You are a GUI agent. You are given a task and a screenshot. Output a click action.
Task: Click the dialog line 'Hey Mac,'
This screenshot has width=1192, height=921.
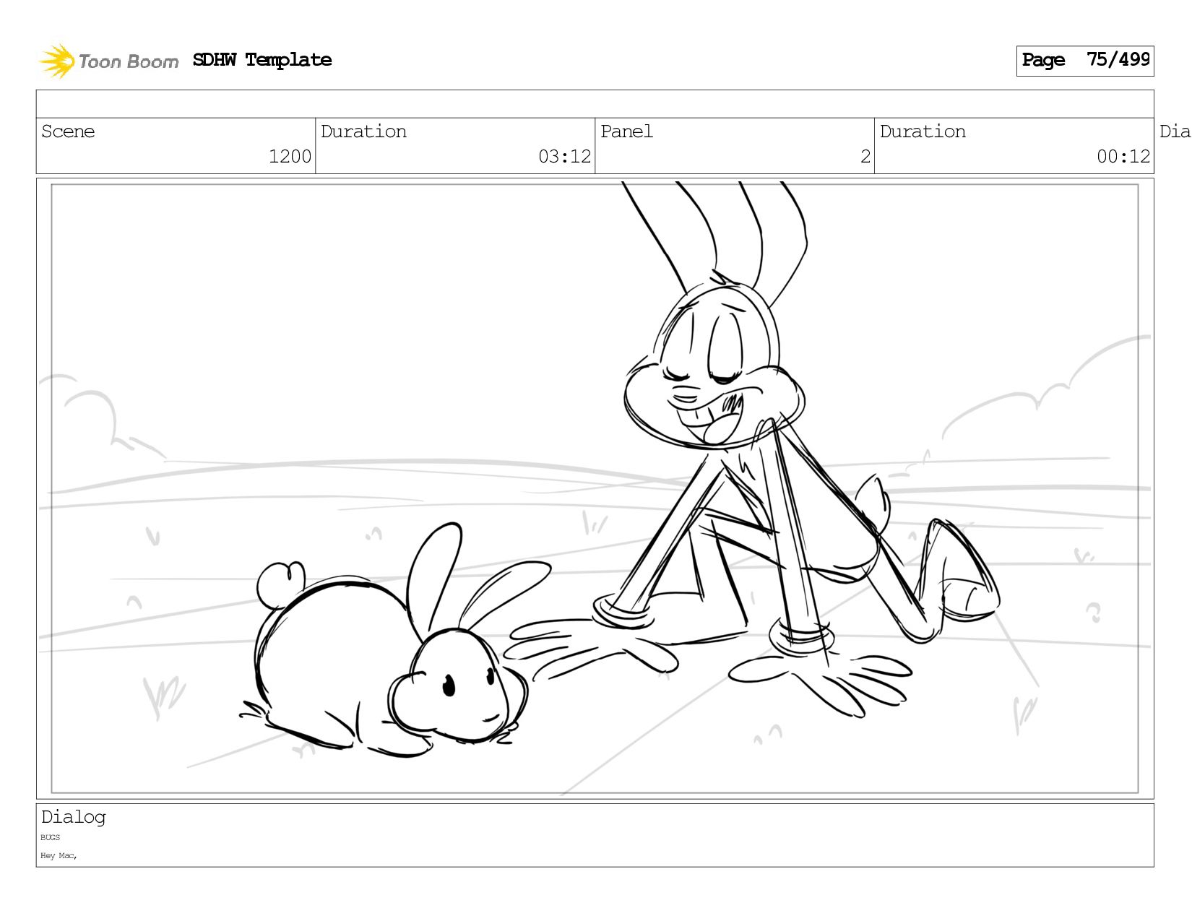59,856
